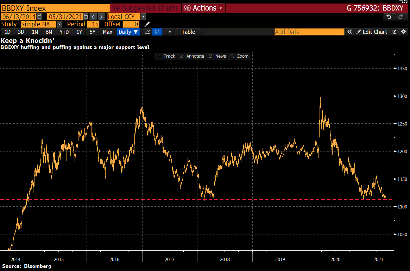Click chart title Keep a Knockin'
This screenshot has height=271, width=410.
[x=27, y=41]
